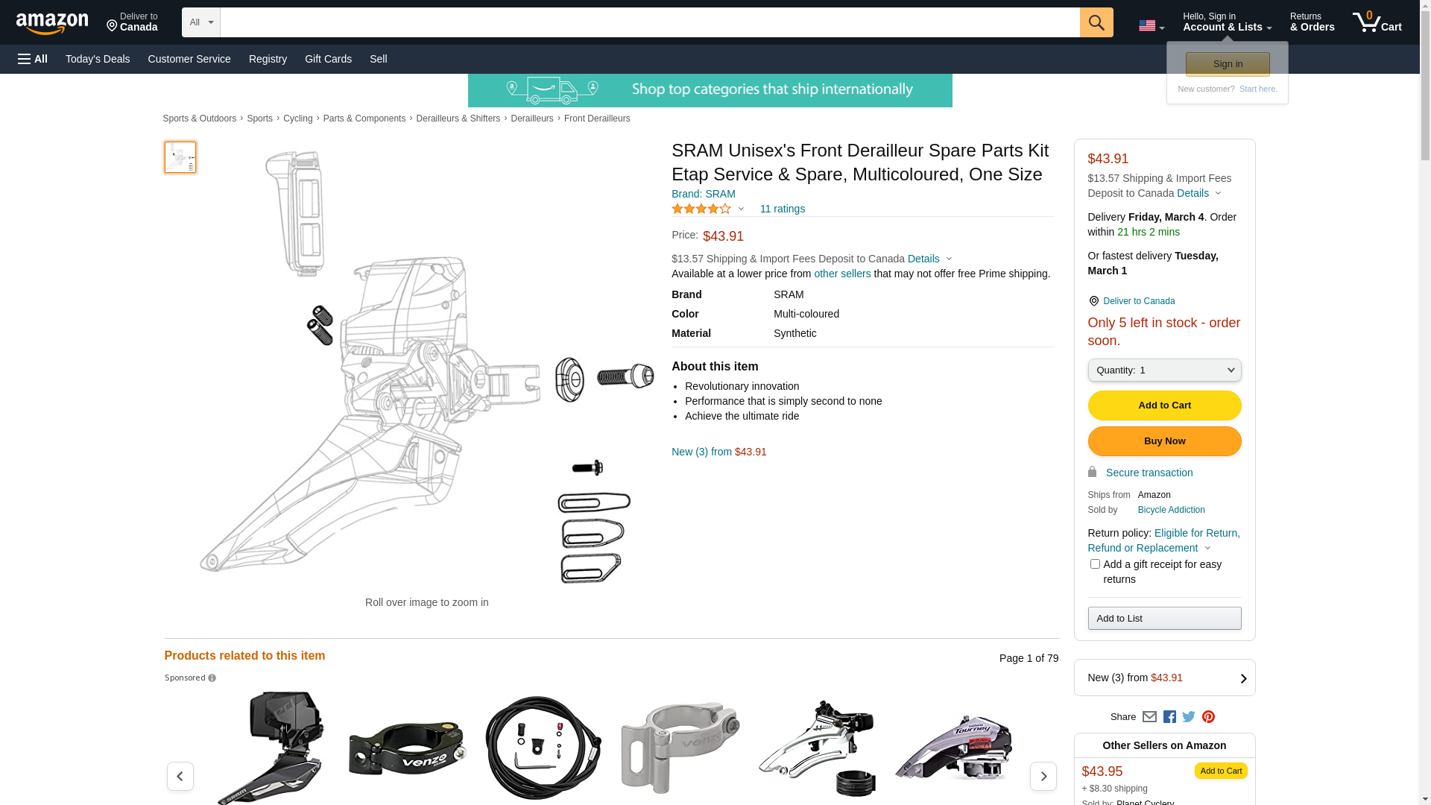Open the All search category dropdown
The height and width of the screenshot is (805, 1431).
(x=200, y=22)
